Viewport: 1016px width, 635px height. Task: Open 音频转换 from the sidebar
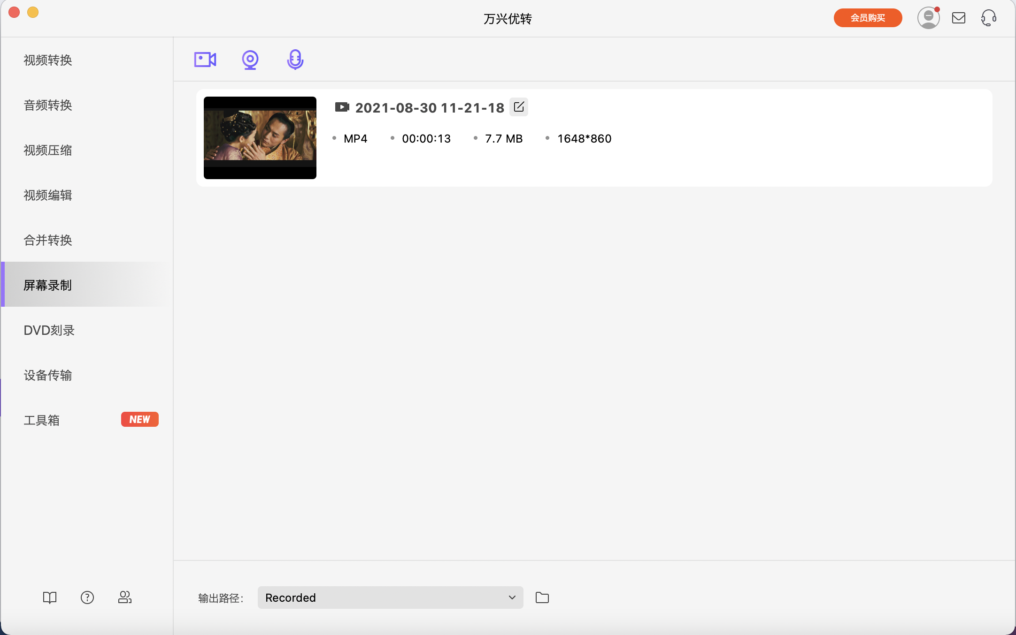[x=47, y=105]
